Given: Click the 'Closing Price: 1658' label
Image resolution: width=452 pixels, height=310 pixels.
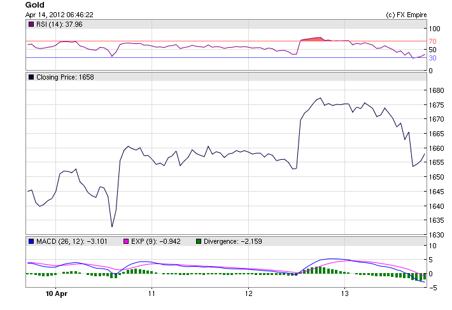Looking at the screenshot, I should point(65,77).
